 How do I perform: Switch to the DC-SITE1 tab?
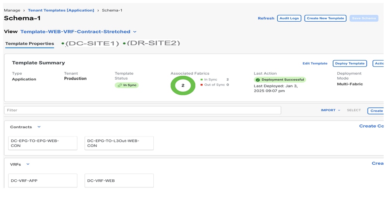pyautogui.click(x=90, y=43)
